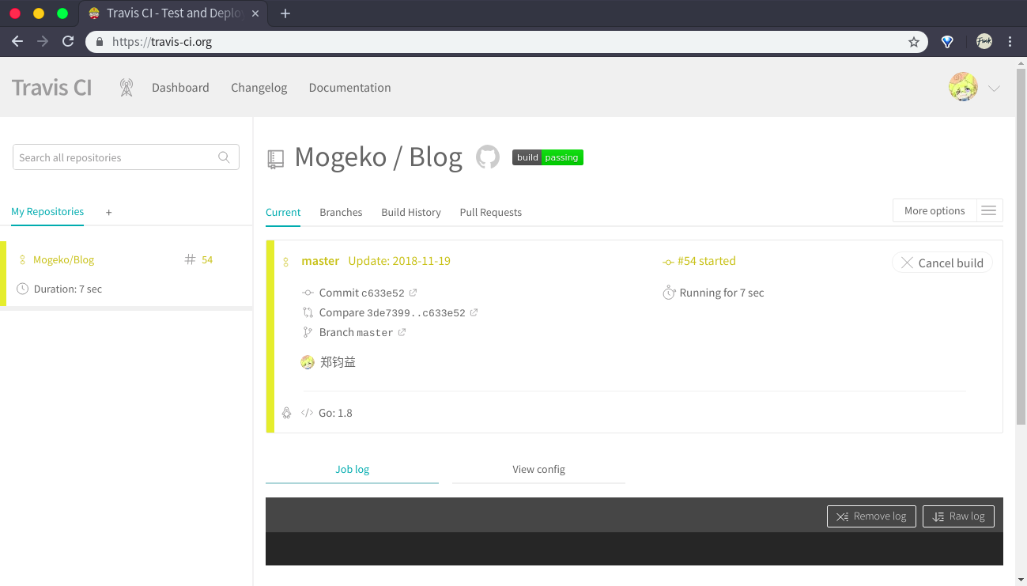Open the Build History tab

coord(411,212)
